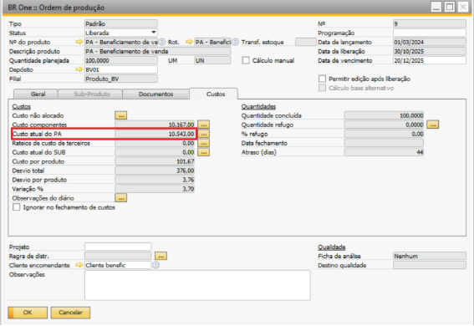This screenshot has height=326, width=474.
Task: Click the Variação % value 3,70
Action: click(155, 189)
